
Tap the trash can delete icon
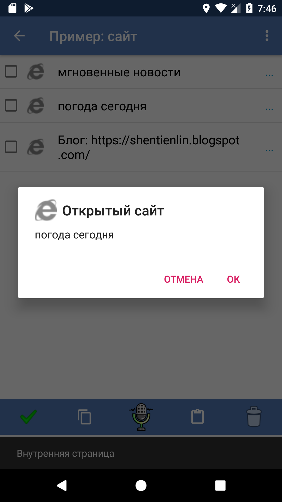coord(254,417)
